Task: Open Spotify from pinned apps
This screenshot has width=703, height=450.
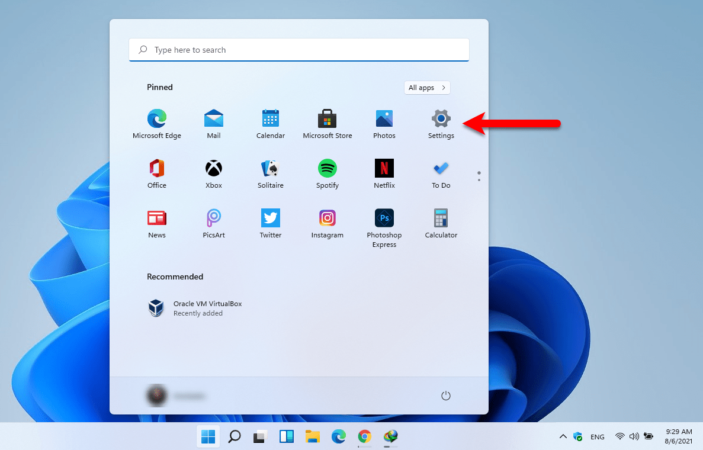Action: click(x=328, y=174)
